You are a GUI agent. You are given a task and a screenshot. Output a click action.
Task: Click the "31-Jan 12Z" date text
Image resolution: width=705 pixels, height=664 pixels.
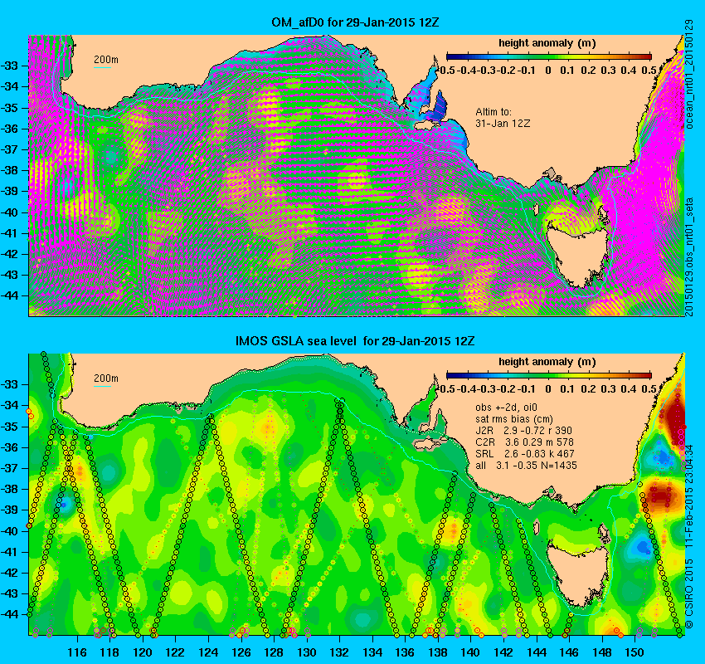[x=503, y=124]
